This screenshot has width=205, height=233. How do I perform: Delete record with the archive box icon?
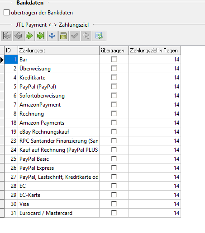(x=63, y=36)
